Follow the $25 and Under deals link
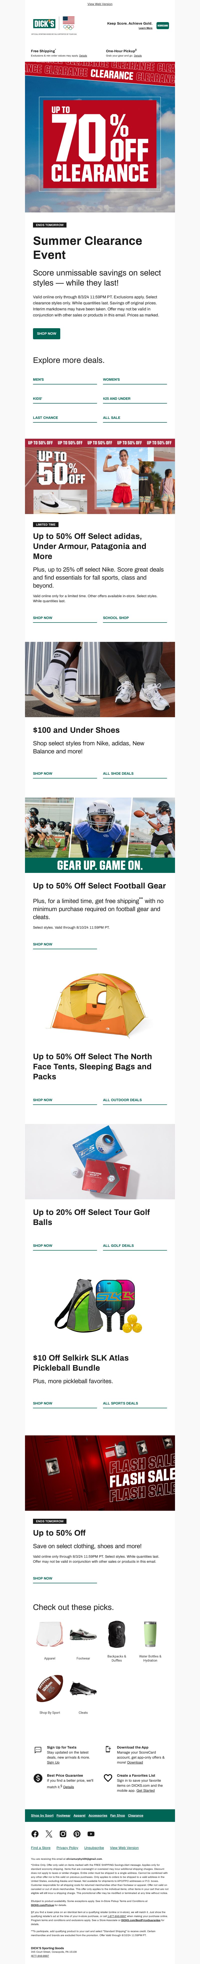200x1964 pixels. point(117,398)
